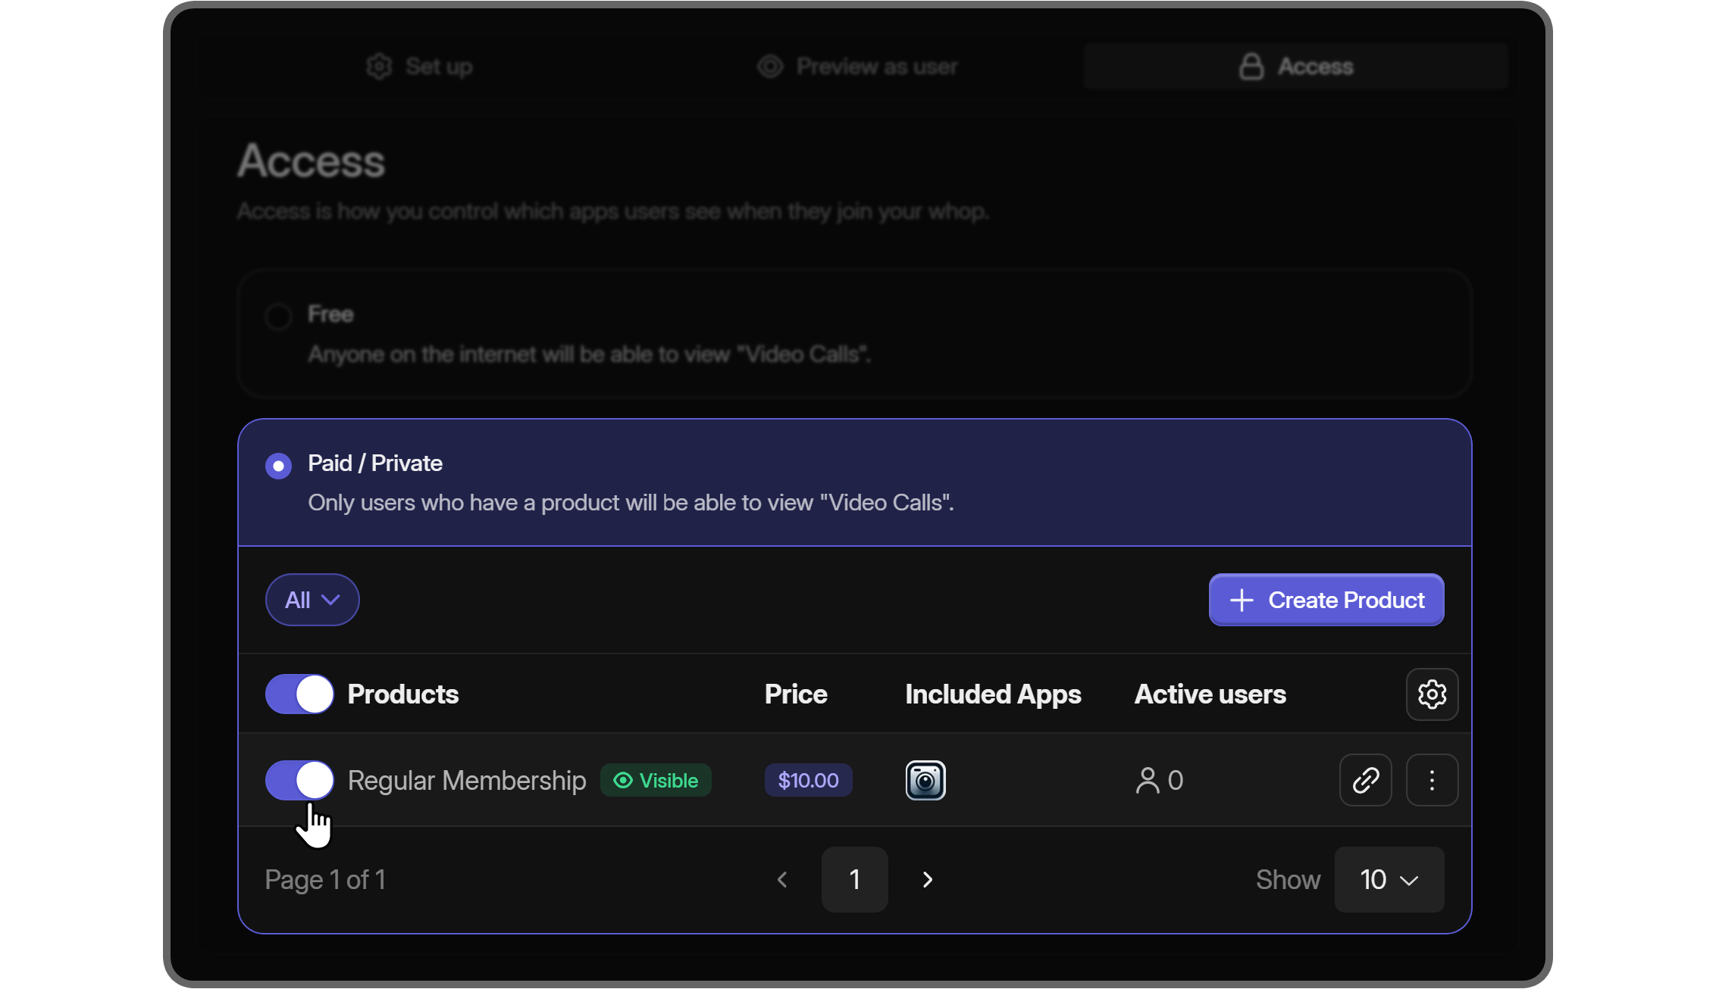Click the three-dot menu icon for Regular Membership
Viewport: 1716px width, 989px height.
pyautogui.click(x=1431, y=779)
